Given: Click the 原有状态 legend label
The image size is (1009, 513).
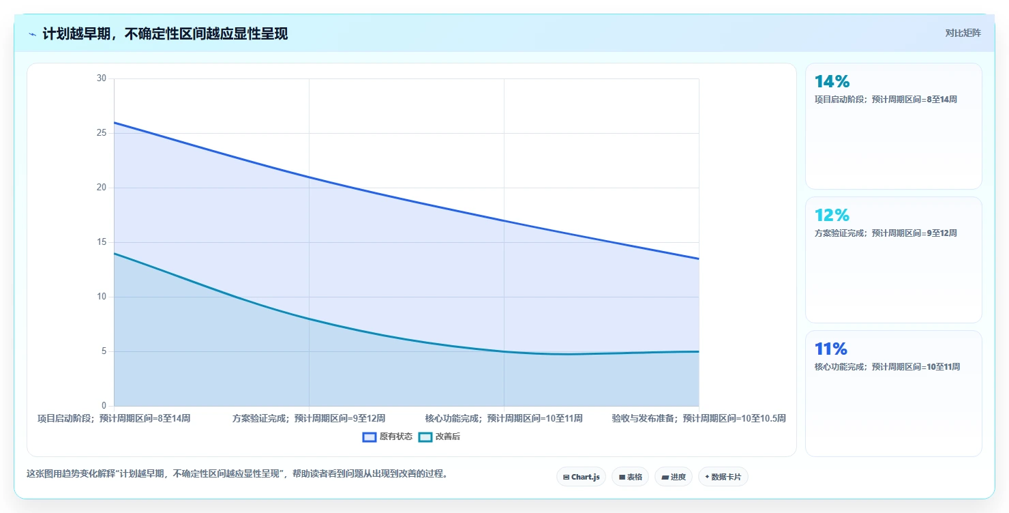Looking at the screenshot, I should pos(396,437).
